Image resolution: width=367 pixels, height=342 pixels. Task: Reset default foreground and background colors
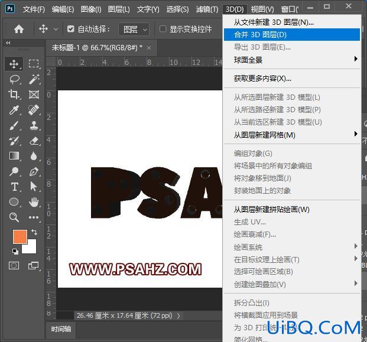click(x=15, y=252)
